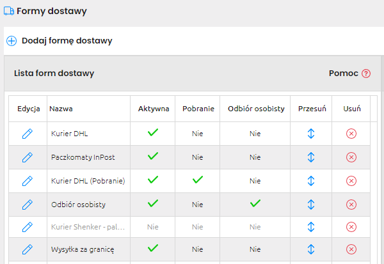Remove the Paczkomaty InPost row

351,157
